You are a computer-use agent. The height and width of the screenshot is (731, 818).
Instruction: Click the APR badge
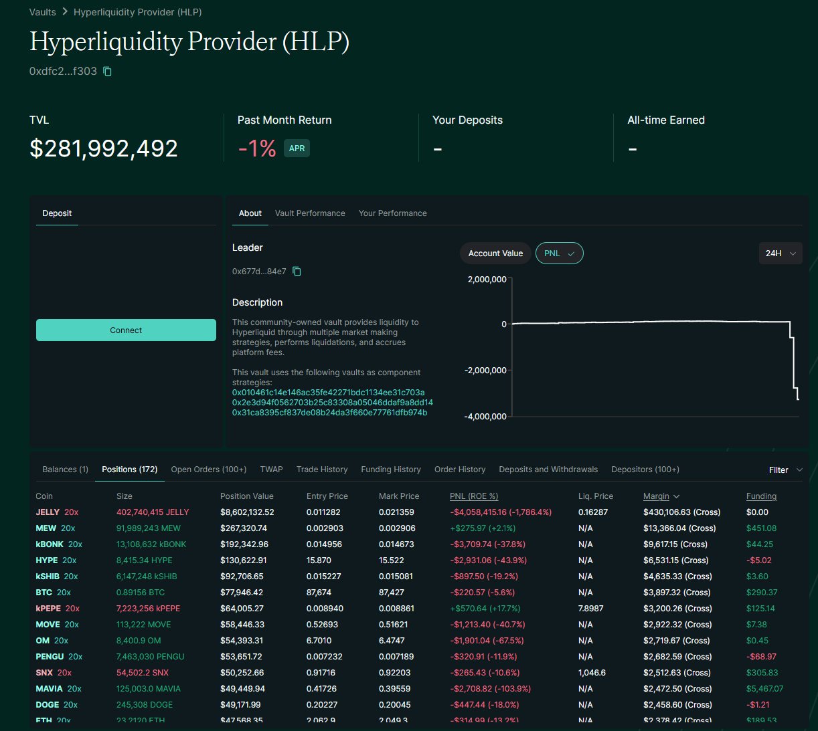tap(297, 148)
